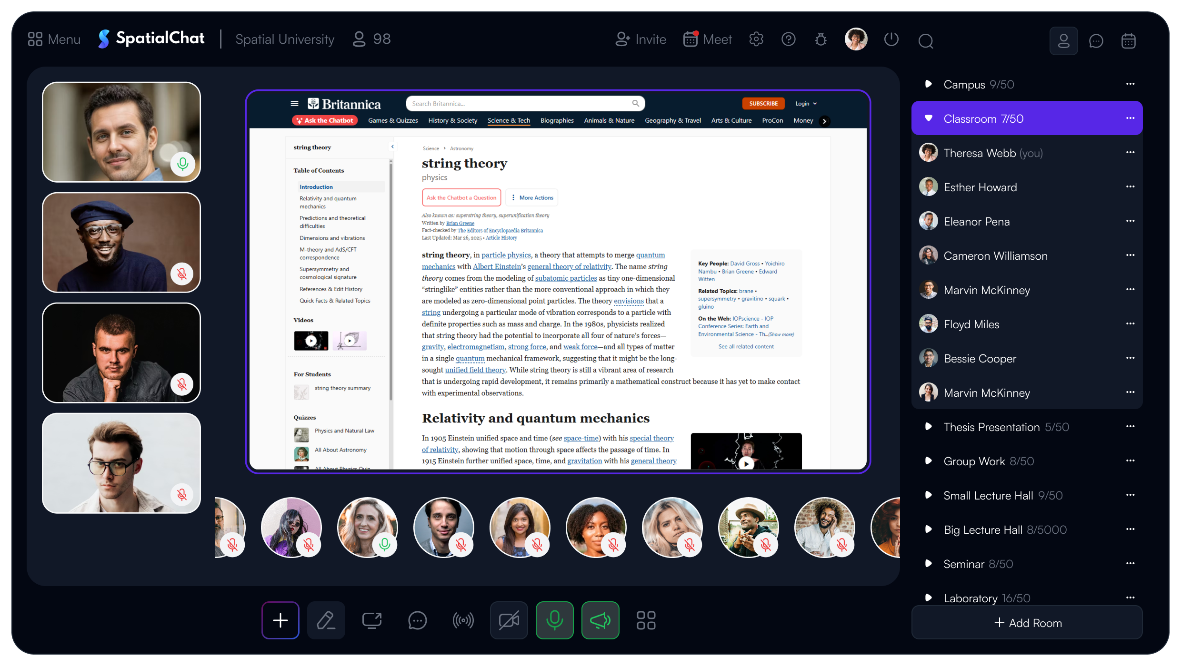Switch to the calendar panel tab
Viewport: 1181px width, 666px height.
[1129, 41]
